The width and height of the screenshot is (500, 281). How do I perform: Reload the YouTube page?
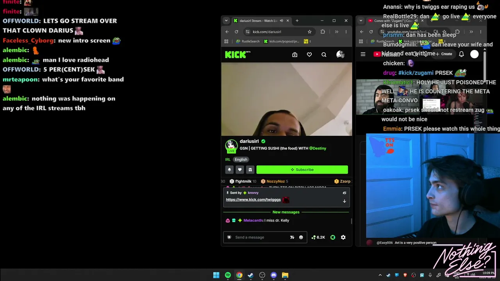371,32
